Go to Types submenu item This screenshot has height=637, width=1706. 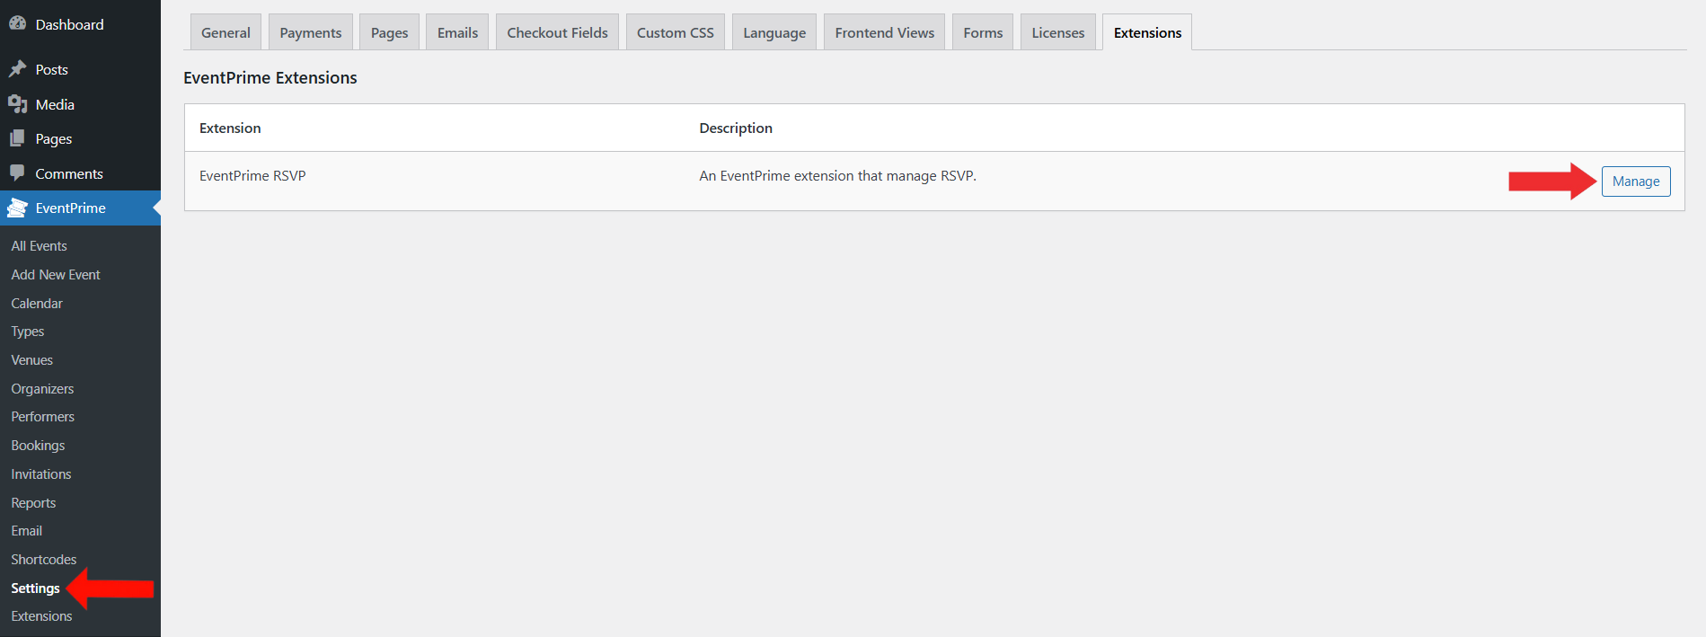(28, 332)
